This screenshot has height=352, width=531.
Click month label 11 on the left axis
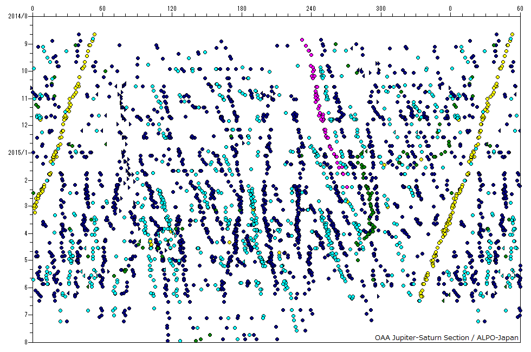click(25, 99)
